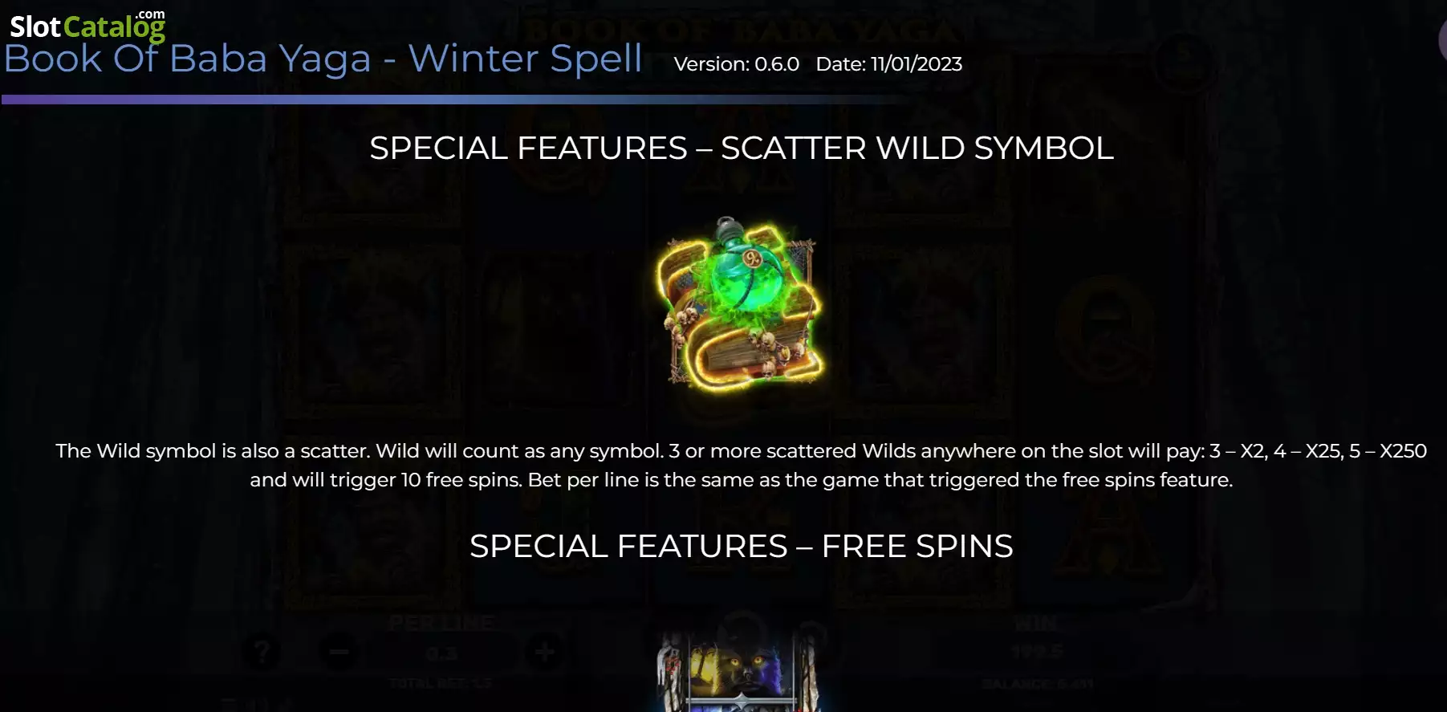Screen dimensions: 1447x712
Task: Increase bet per line with plus button
Action: coord(544,652)
